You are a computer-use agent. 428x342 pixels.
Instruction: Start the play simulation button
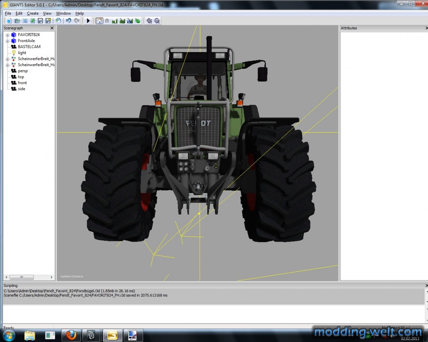click(88, 21)
